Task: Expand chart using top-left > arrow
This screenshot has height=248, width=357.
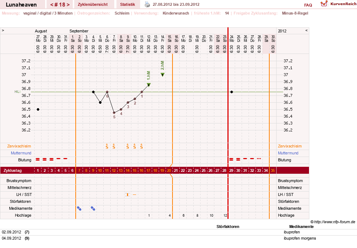Action: point(3,30)
